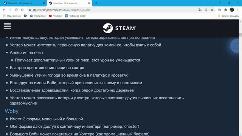This screenshot has height=136, width=242.
Task: Open Chrome's three-dot menu
Action: point(238,10)
